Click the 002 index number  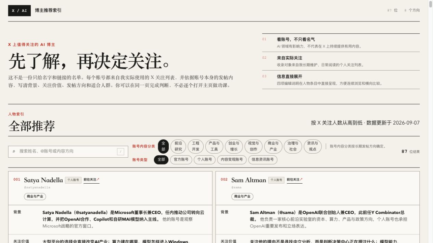(224, 180)
